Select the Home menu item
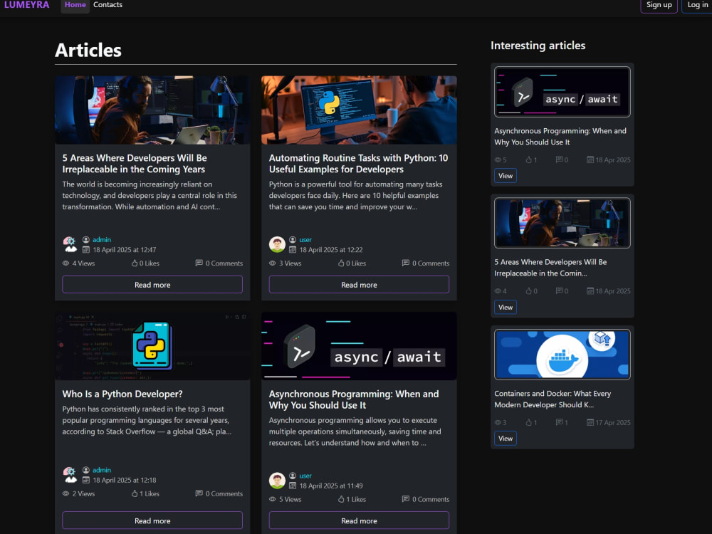712x534 pixels. [x=75, y=4]
